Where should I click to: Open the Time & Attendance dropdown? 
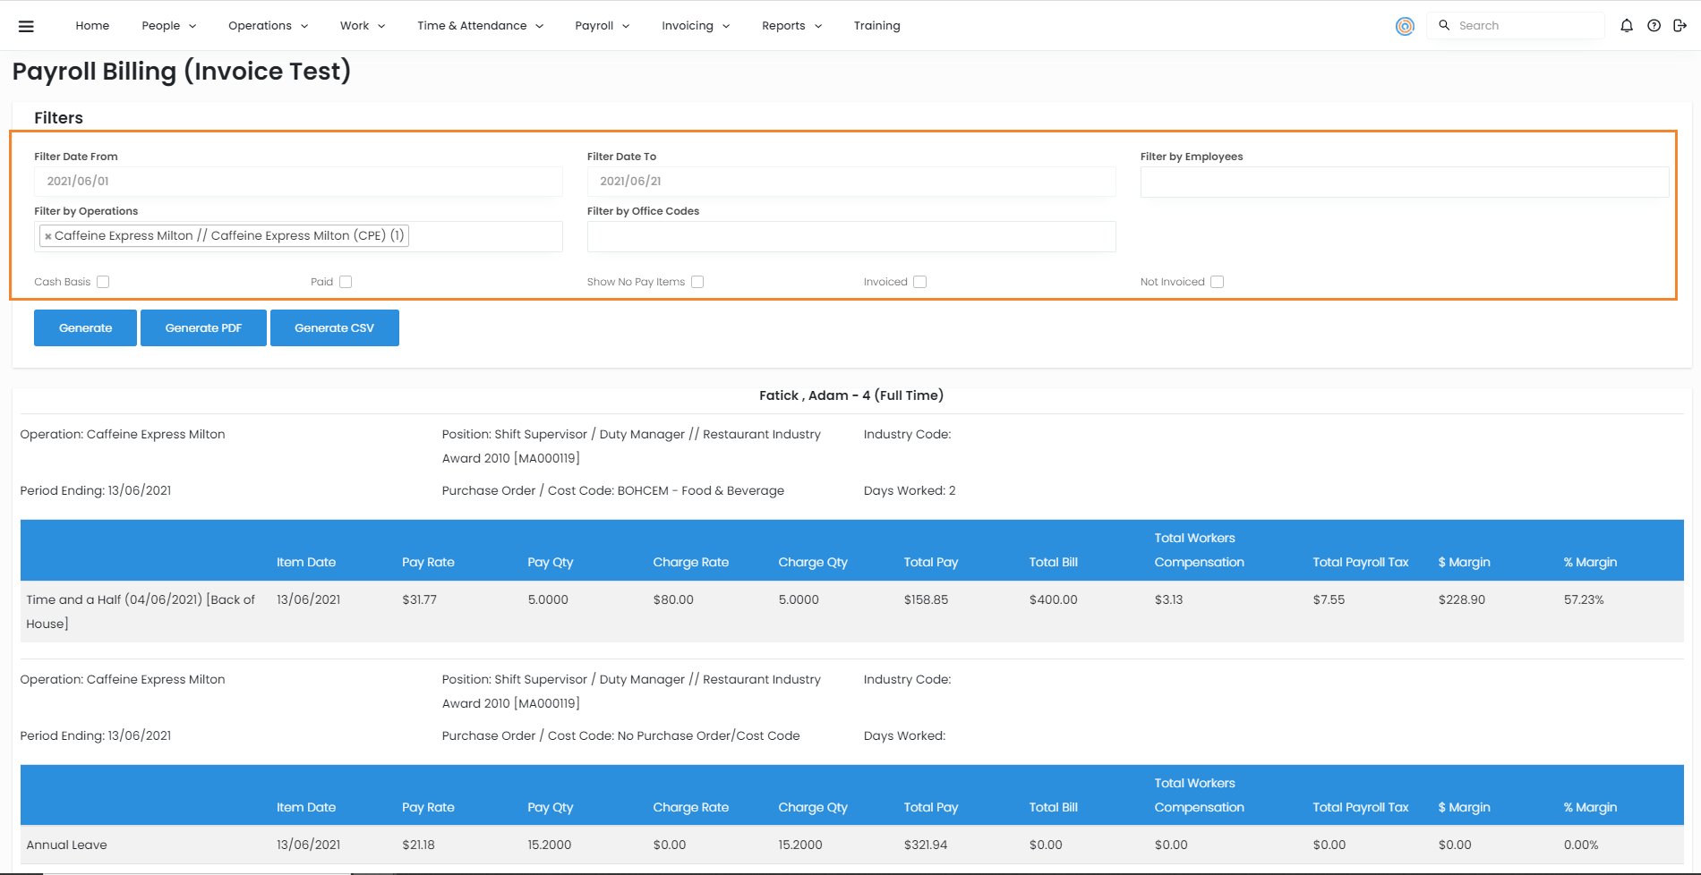click(x=480, y=26)
